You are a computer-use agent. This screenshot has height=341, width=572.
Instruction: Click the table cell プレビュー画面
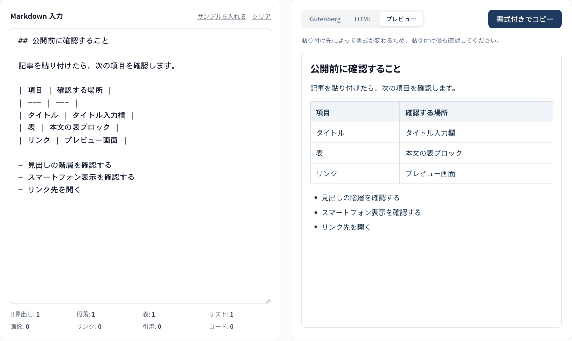point(476,173)
